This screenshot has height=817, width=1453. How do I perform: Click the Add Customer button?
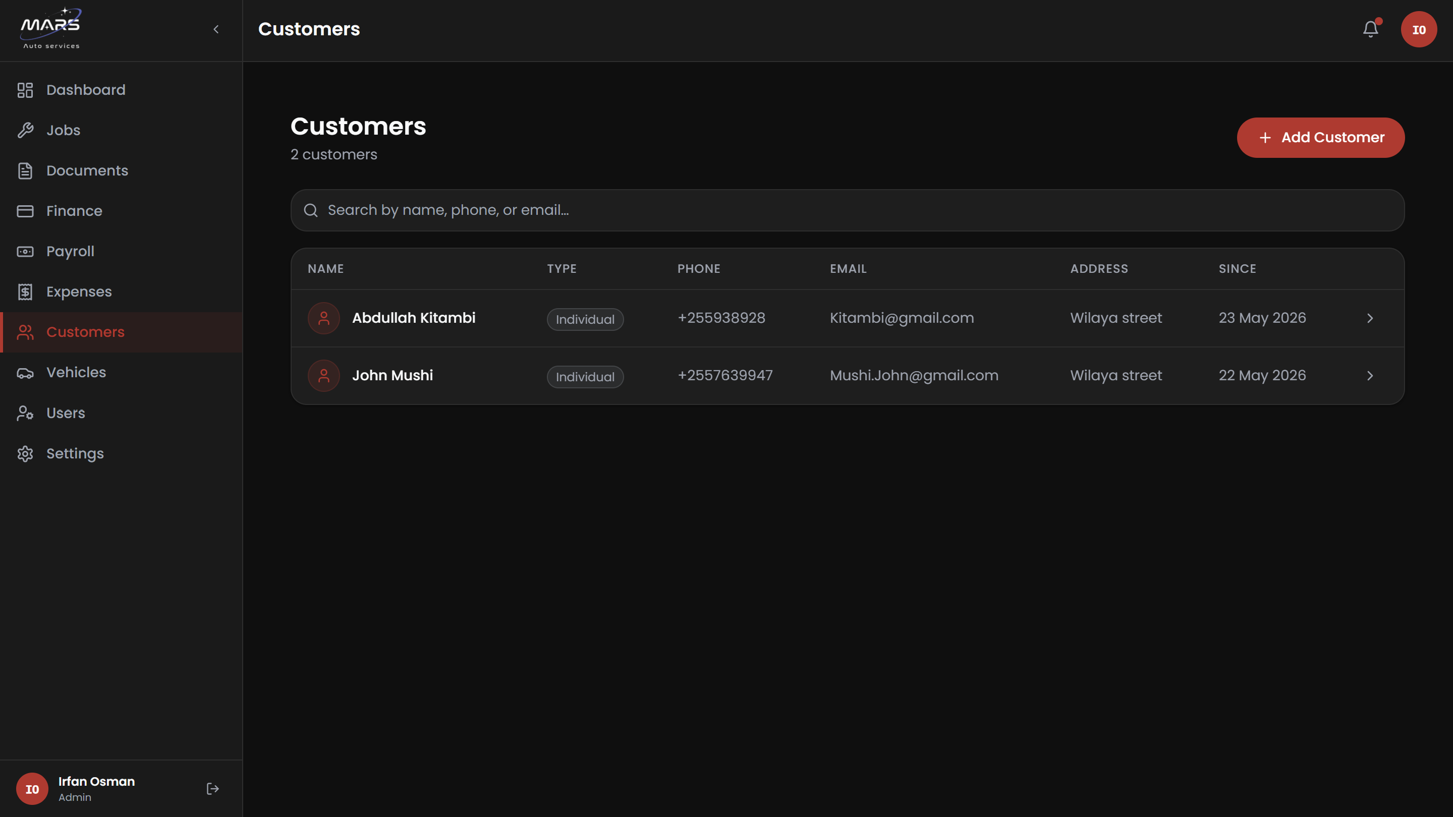pyautogui.click(x=1320, y=138)
